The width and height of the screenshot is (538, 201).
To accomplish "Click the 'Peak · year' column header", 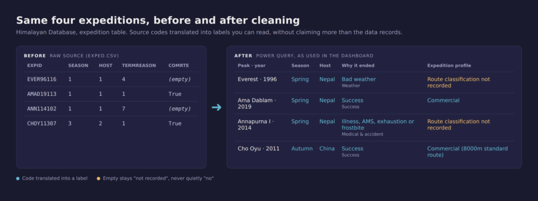I will click(x=252, y=65).
